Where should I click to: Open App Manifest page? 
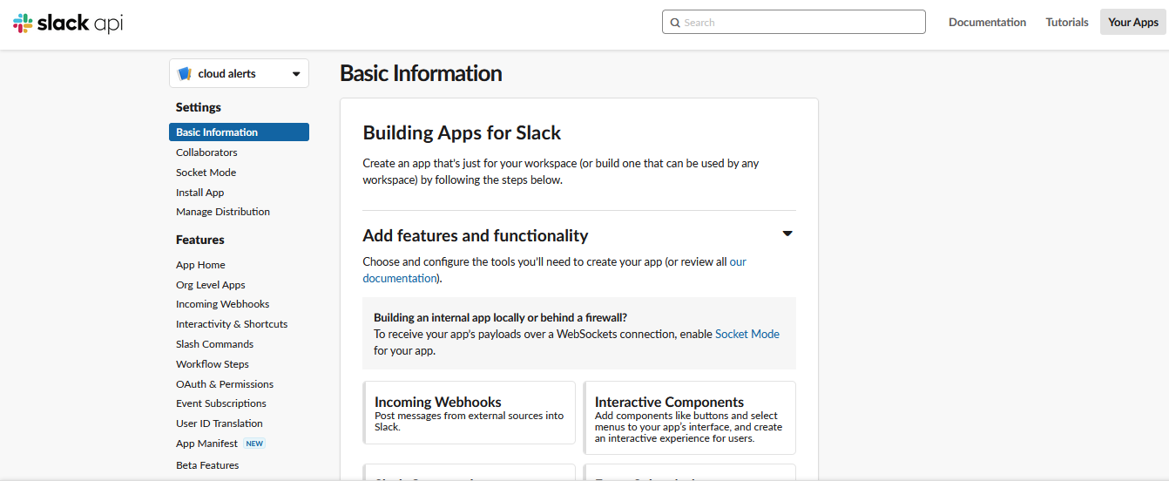tap(206, 444)
